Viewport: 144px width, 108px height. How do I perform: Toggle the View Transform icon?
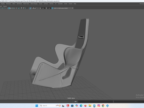pyautogui.click(x=52, y=8)
